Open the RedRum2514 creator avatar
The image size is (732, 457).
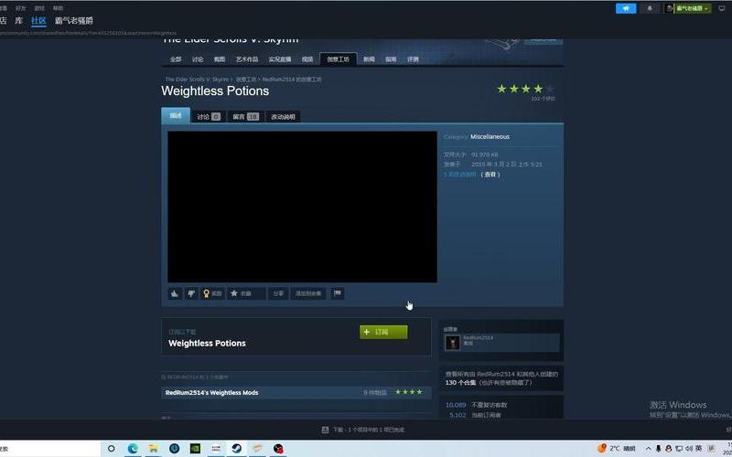click(x=452, y=342)
